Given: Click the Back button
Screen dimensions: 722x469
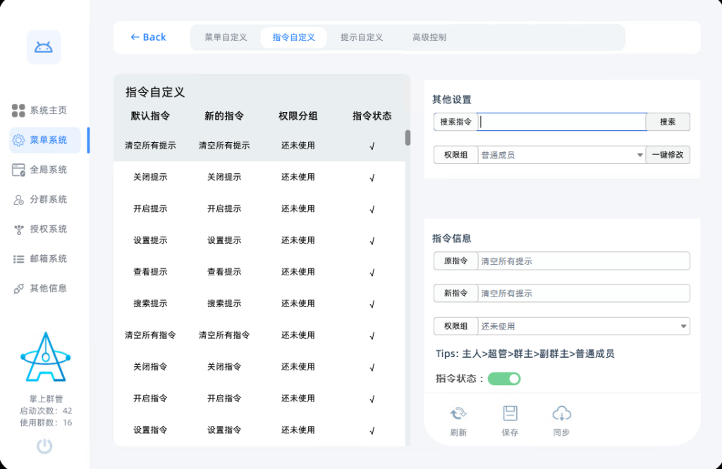Looking at the screenshot, I should [x=147, y=37].
